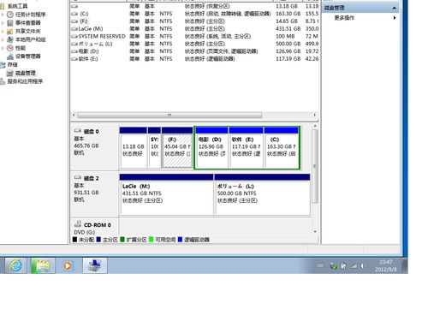Click the volume speaker tray icon
428x321 pixels.
pos(362,265)
